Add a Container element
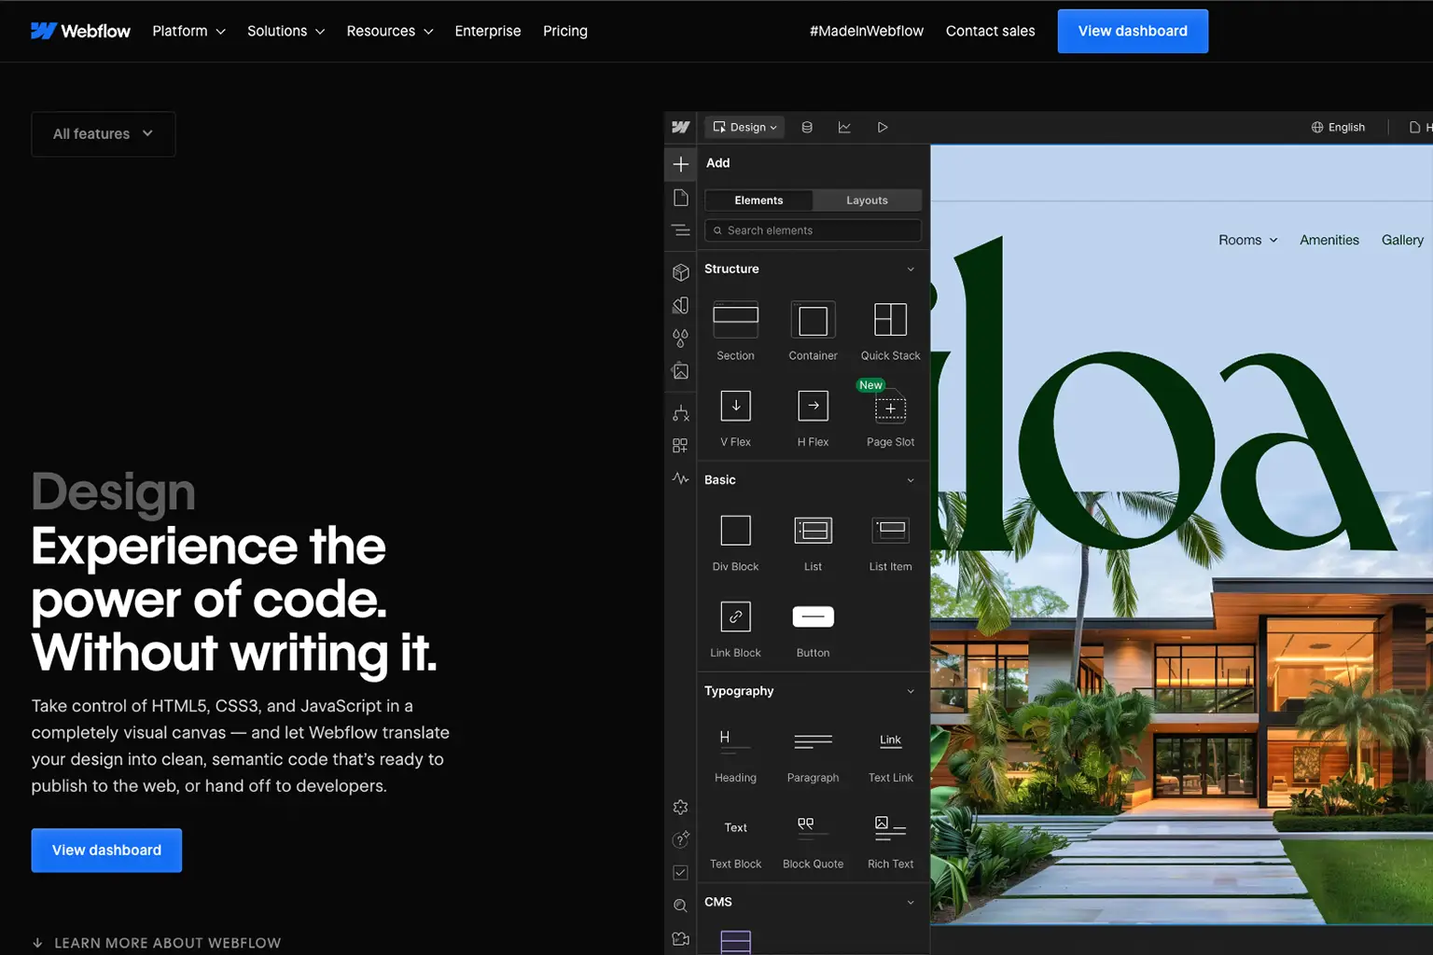The height and width of the screenshot is (955, 1433). pyautogui.click(x=813, y=331)
